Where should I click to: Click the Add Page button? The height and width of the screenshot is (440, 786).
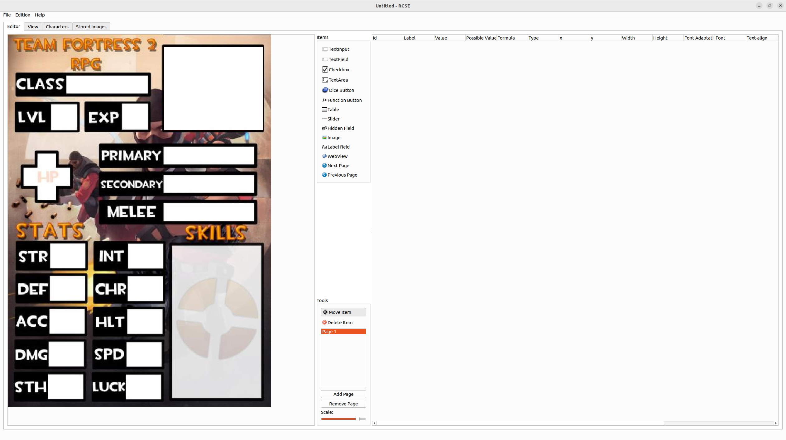(343, 394)
